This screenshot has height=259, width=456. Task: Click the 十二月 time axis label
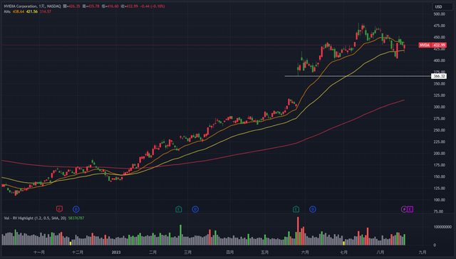78,253
